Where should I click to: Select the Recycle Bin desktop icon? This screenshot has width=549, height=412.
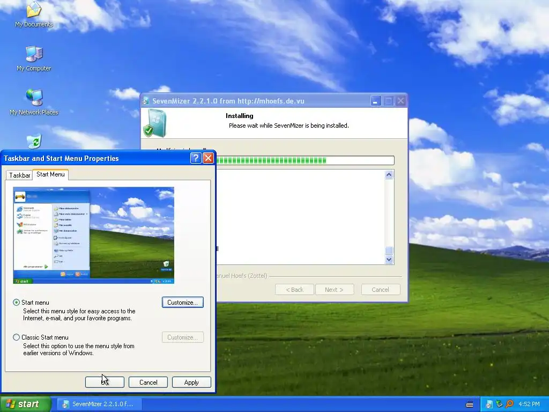tap(34, 142)
